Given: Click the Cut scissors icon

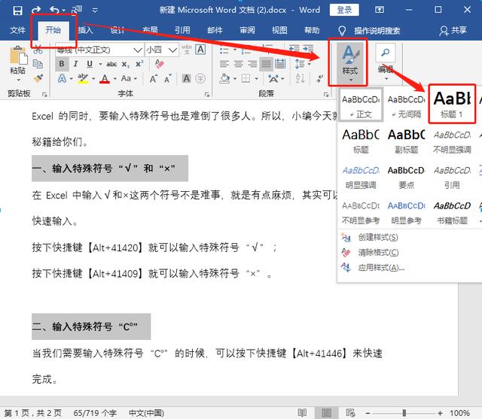Looking at the screenshot, I should tap(38, 49).
